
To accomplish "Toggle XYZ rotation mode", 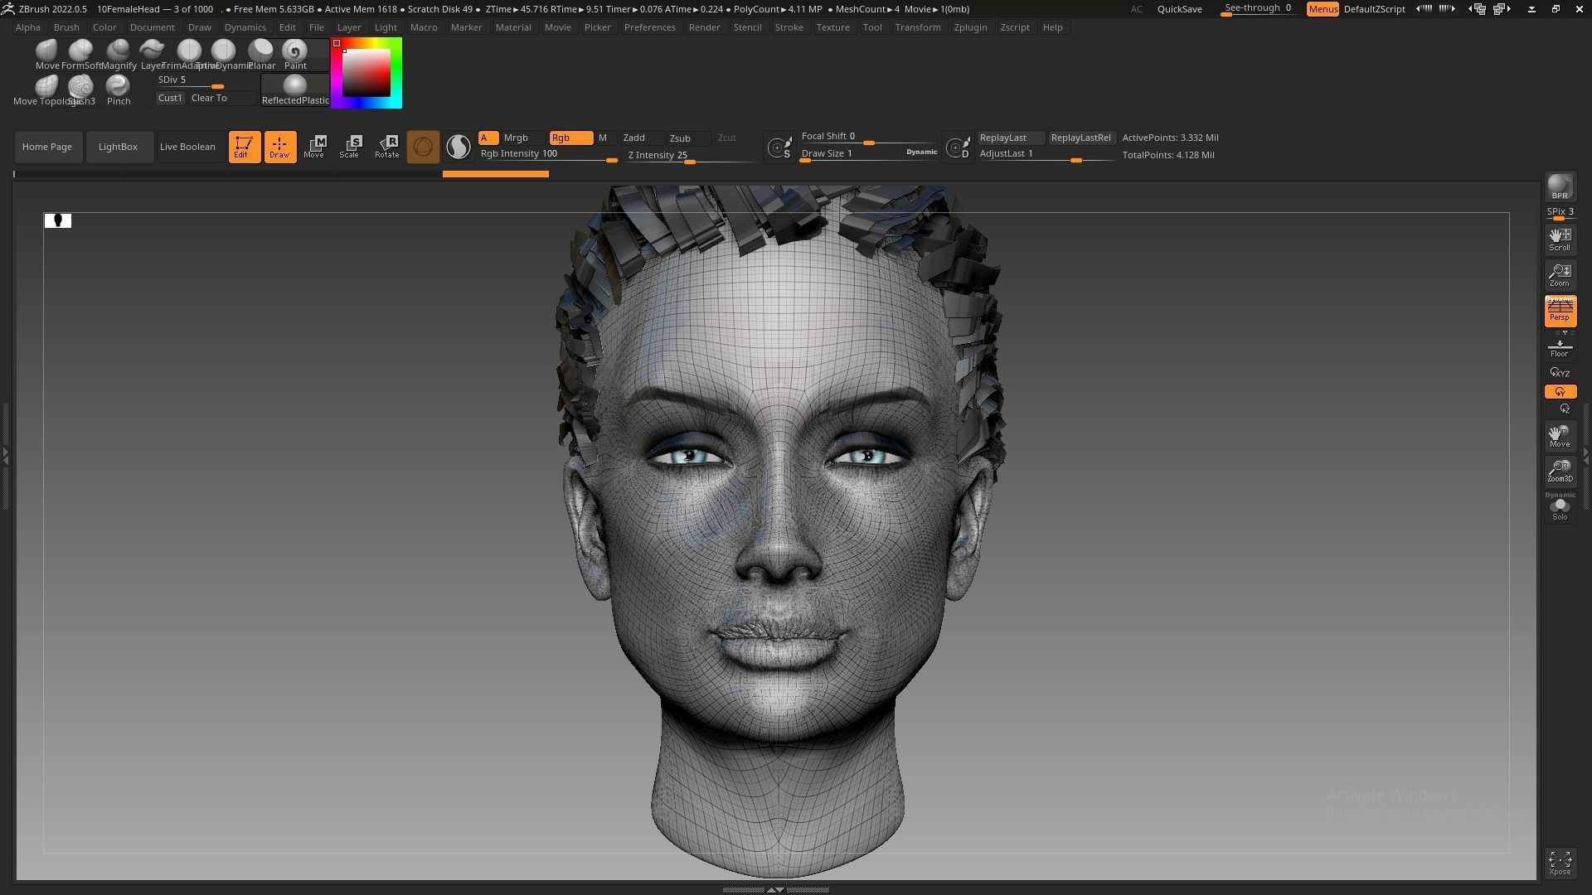I will pyautogui.click(x=1560, y=373).
